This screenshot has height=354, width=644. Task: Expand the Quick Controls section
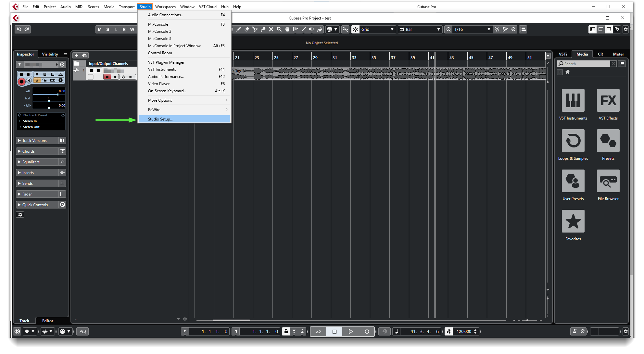[37, 205]
